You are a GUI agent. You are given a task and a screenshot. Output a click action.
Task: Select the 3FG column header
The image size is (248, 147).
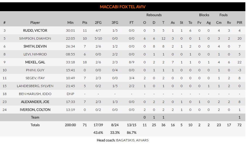(x=115, y=23)
